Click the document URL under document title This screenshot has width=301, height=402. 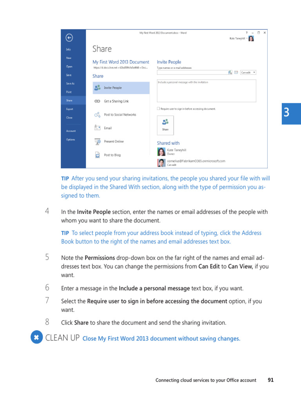[120, 68]
